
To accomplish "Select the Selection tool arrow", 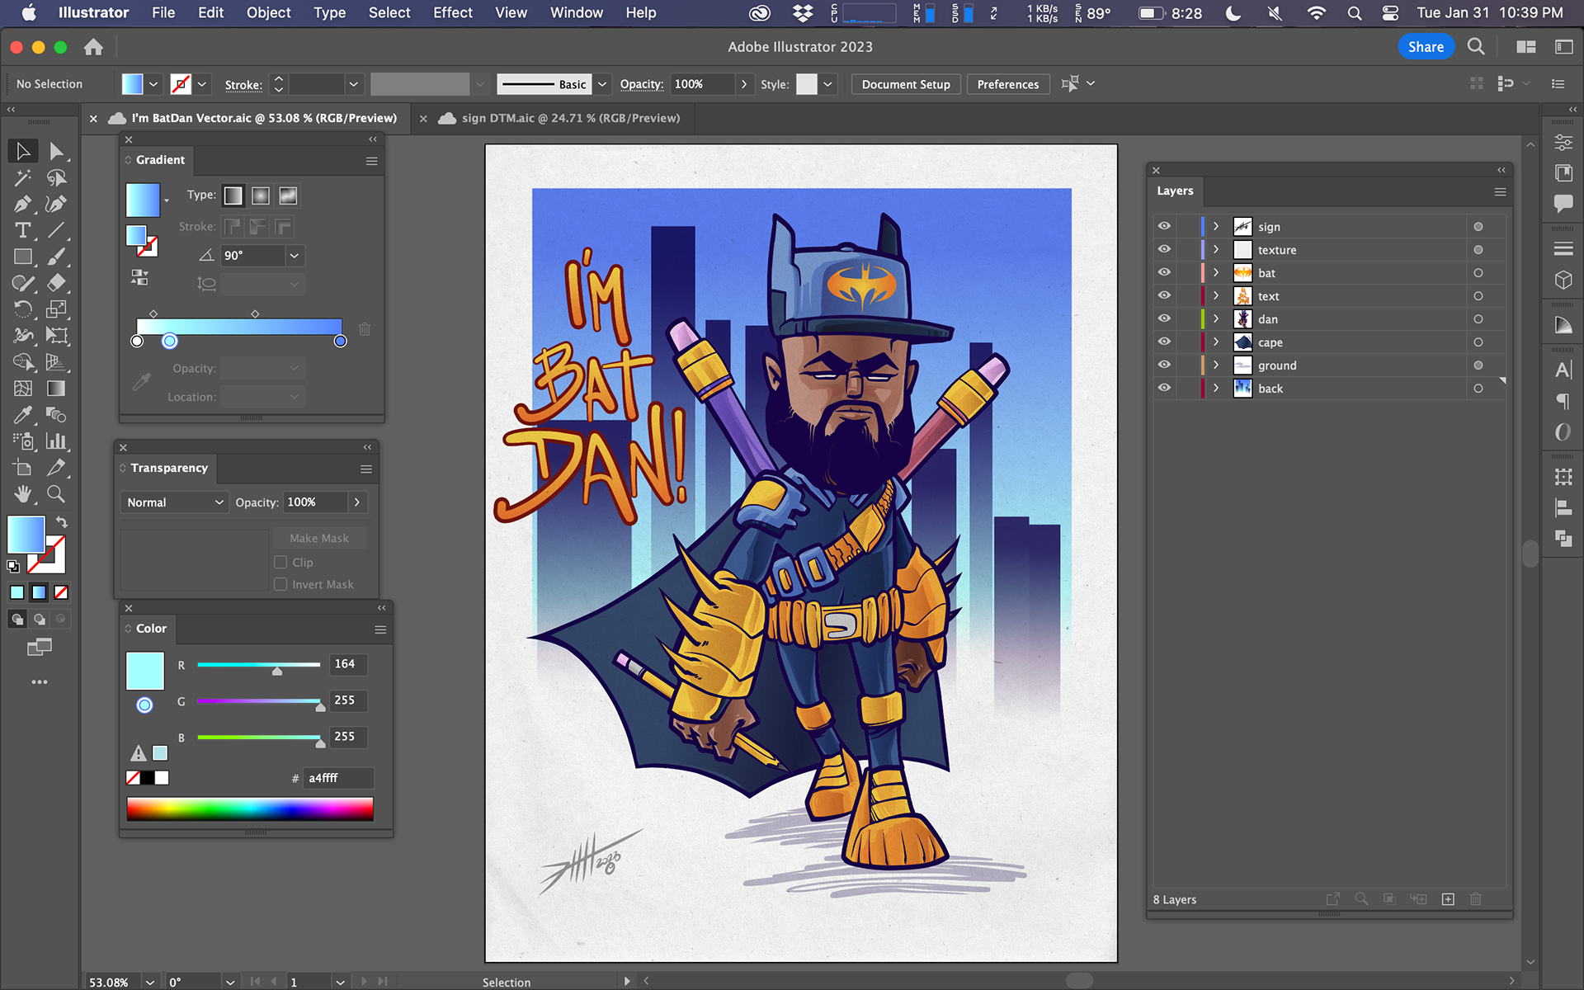I will click(23, 152).
